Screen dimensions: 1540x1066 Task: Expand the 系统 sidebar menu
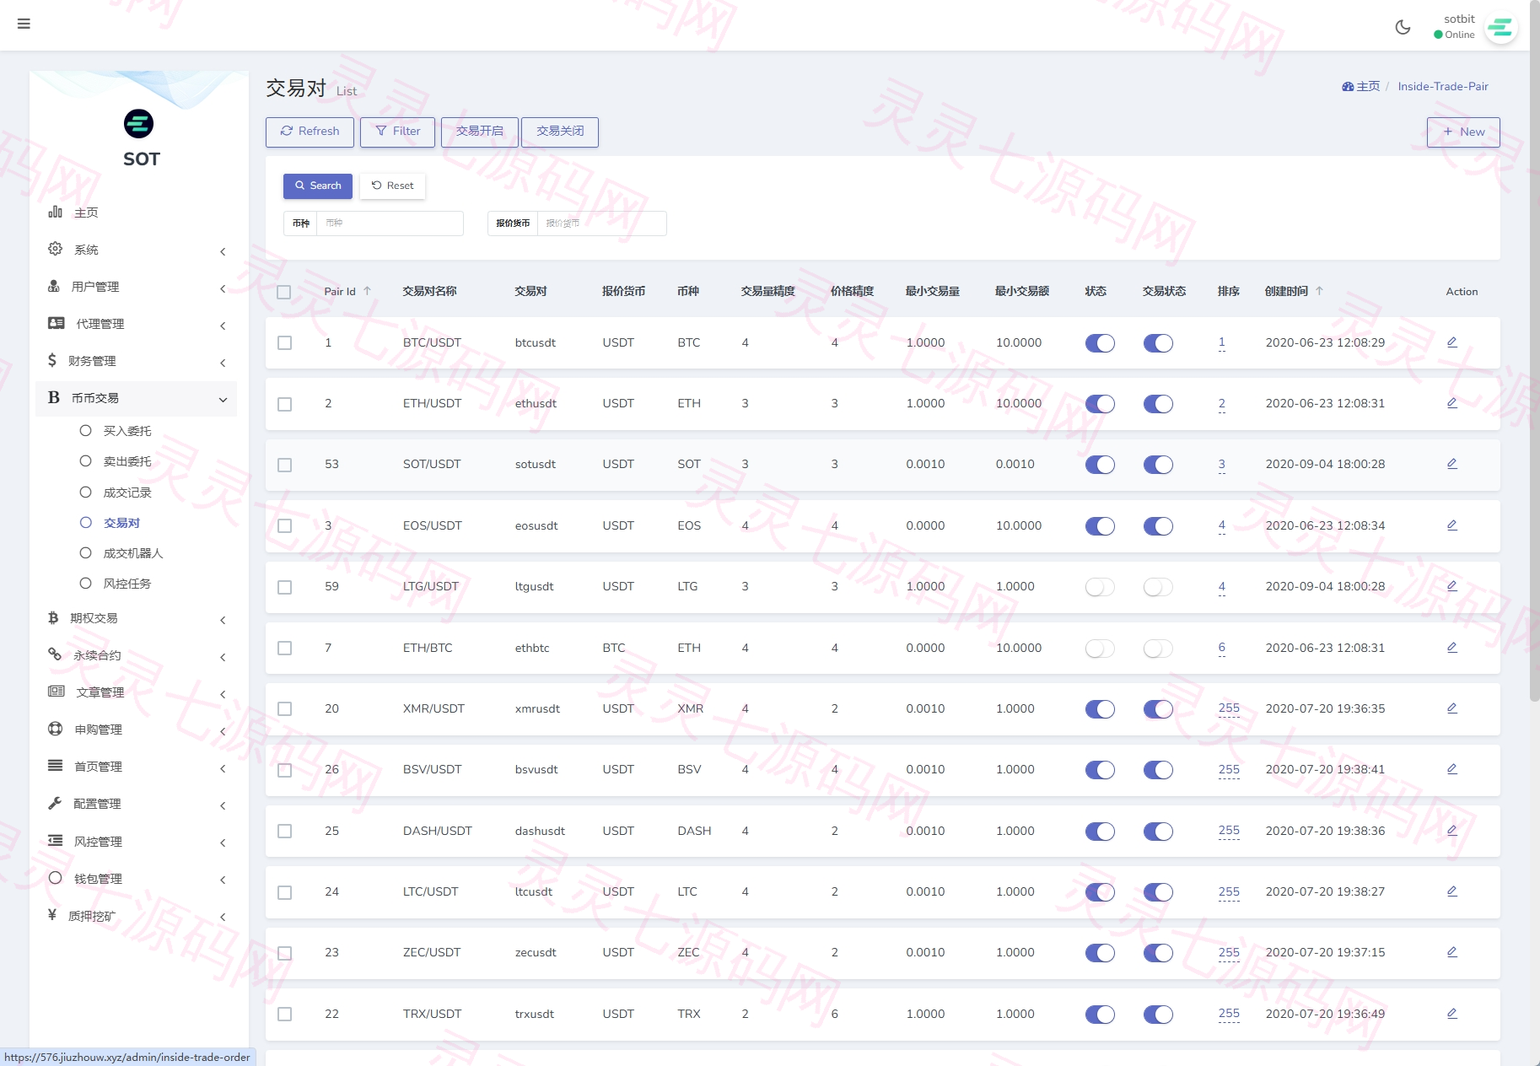pyautogui.click(x=136, y=250)
